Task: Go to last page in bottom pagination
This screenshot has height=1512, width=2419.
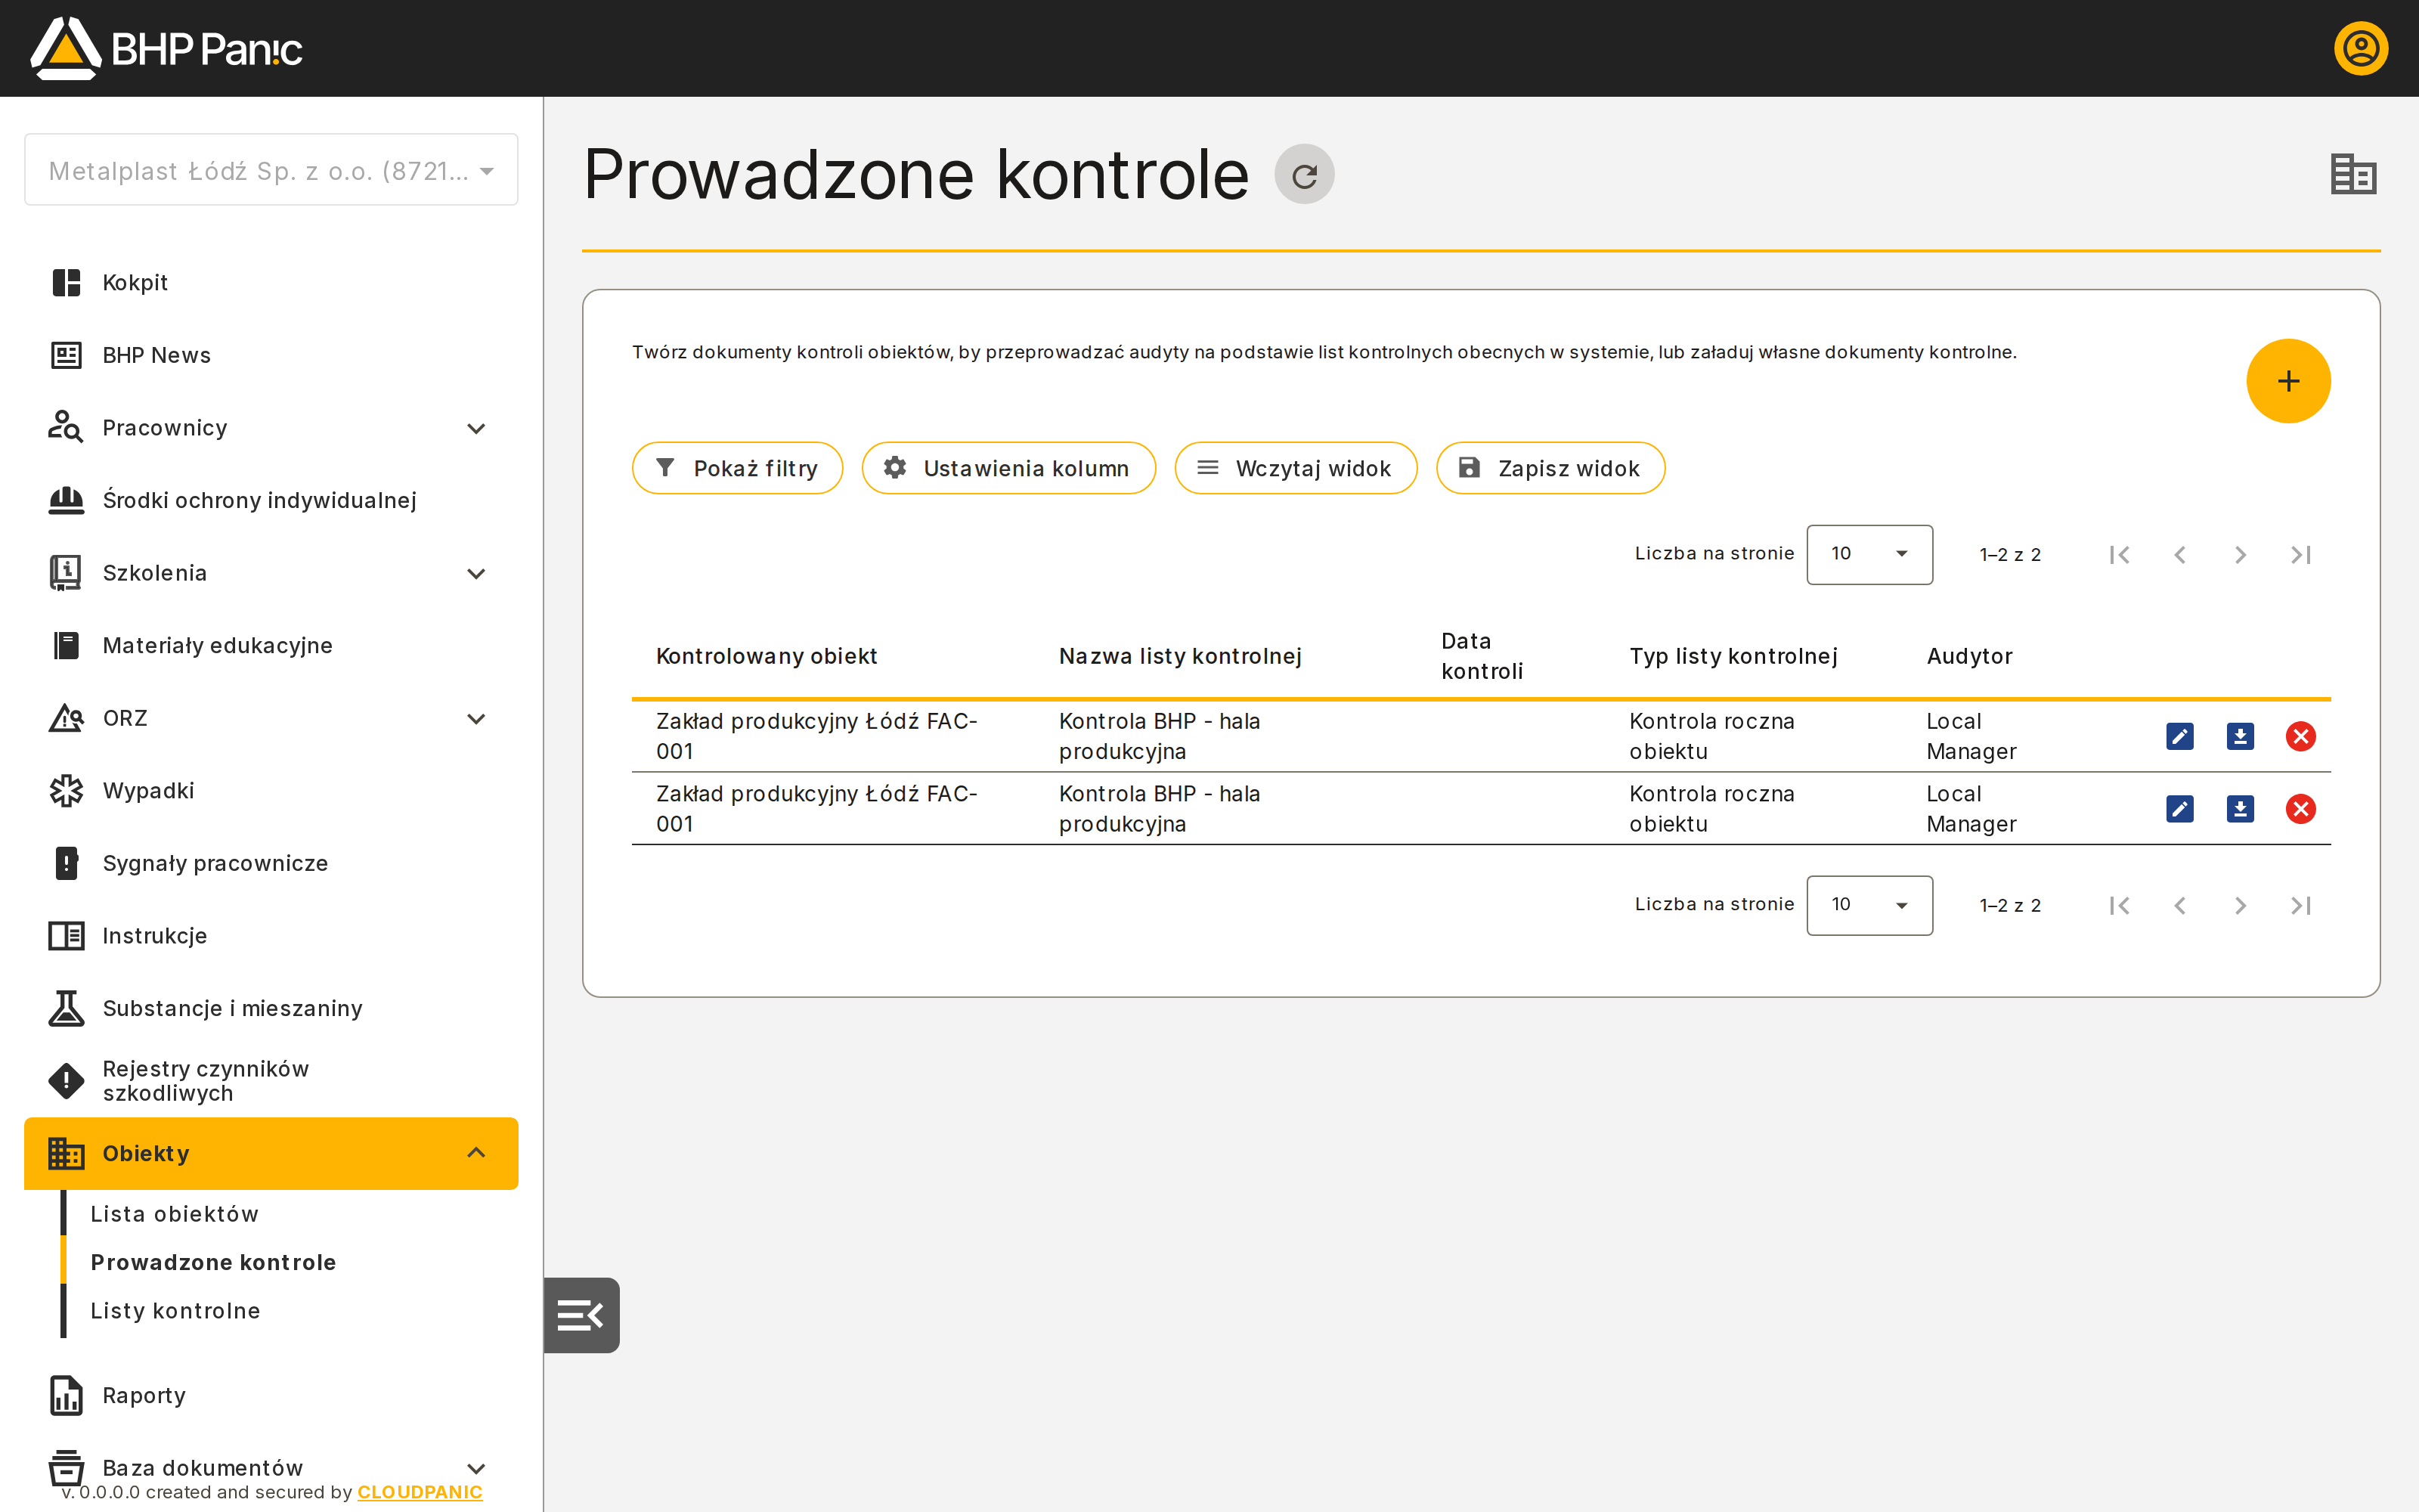Action: click(x=2300, y=905)
